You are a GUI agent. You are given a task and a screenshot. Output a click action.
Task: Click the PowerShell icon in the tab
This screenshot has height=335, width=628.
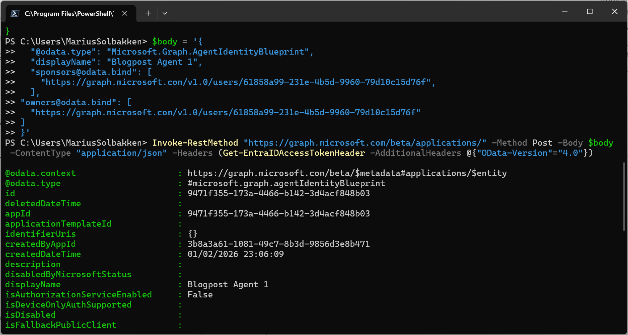pos(15,13)
